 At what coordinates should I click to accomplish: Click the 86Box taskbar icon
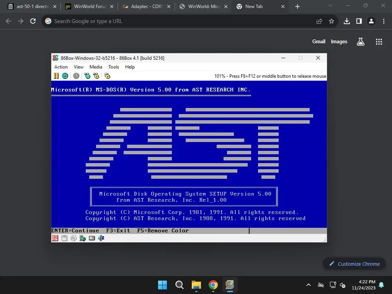coord(230,285)
